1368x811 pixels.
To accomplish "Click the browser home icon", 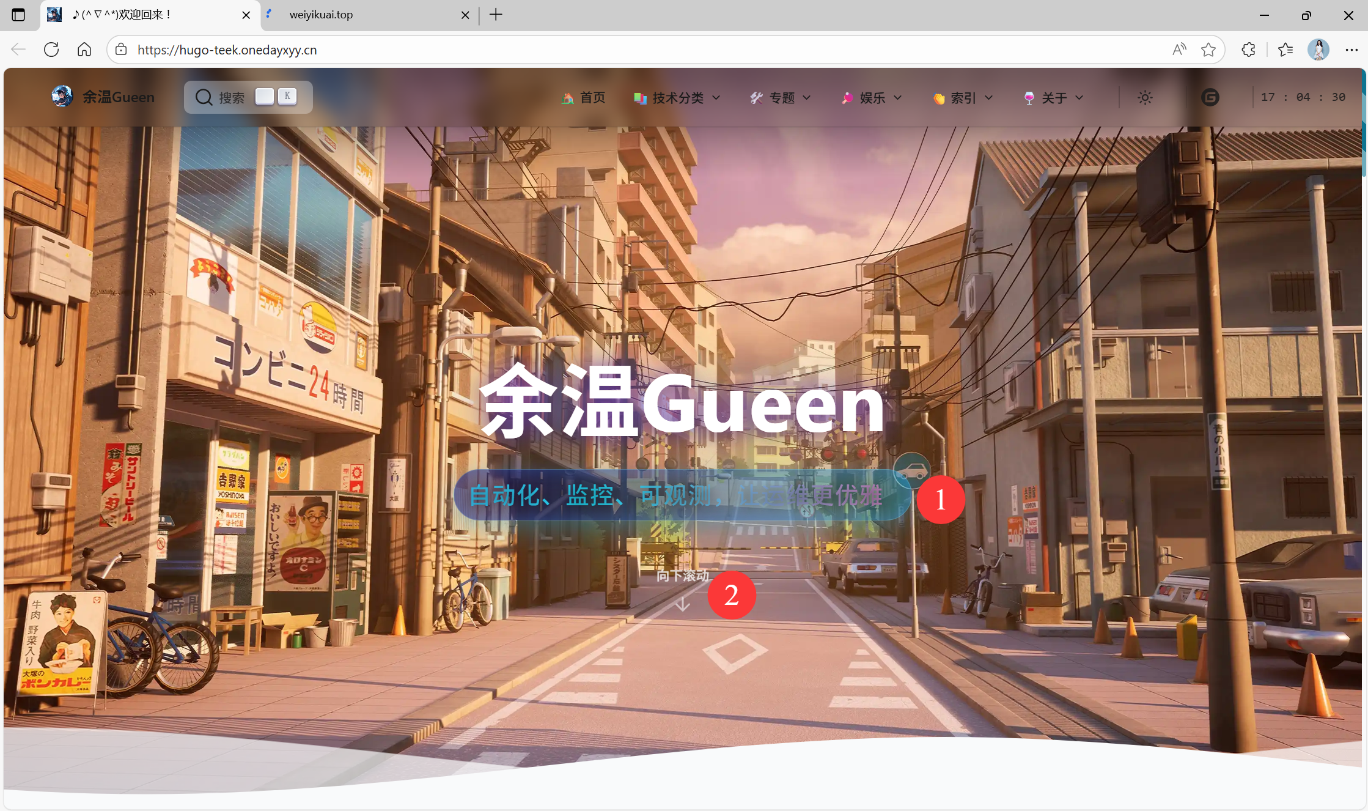I will 84,50.
